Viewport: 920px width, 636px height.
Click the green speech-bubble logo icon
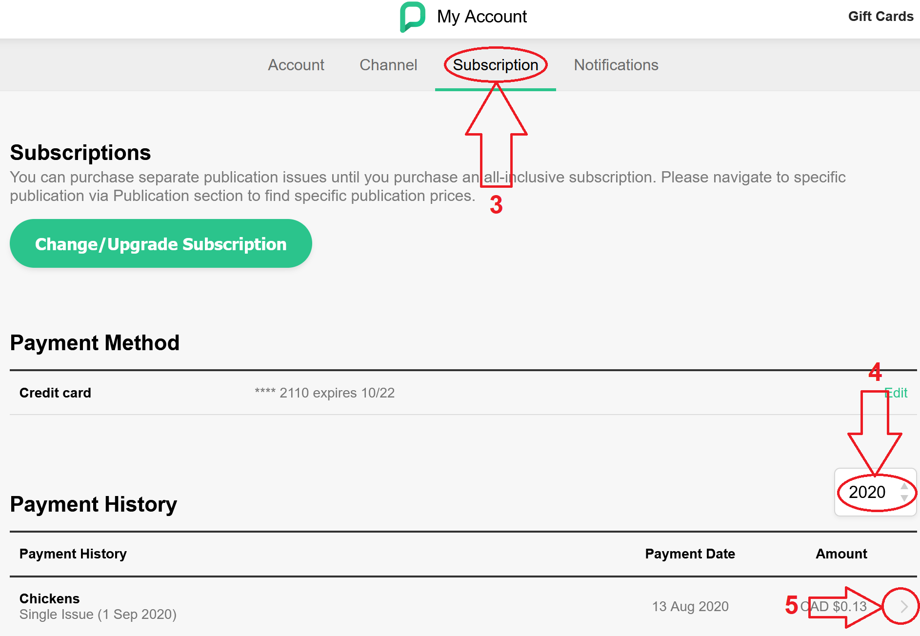[x=413, y=17]
